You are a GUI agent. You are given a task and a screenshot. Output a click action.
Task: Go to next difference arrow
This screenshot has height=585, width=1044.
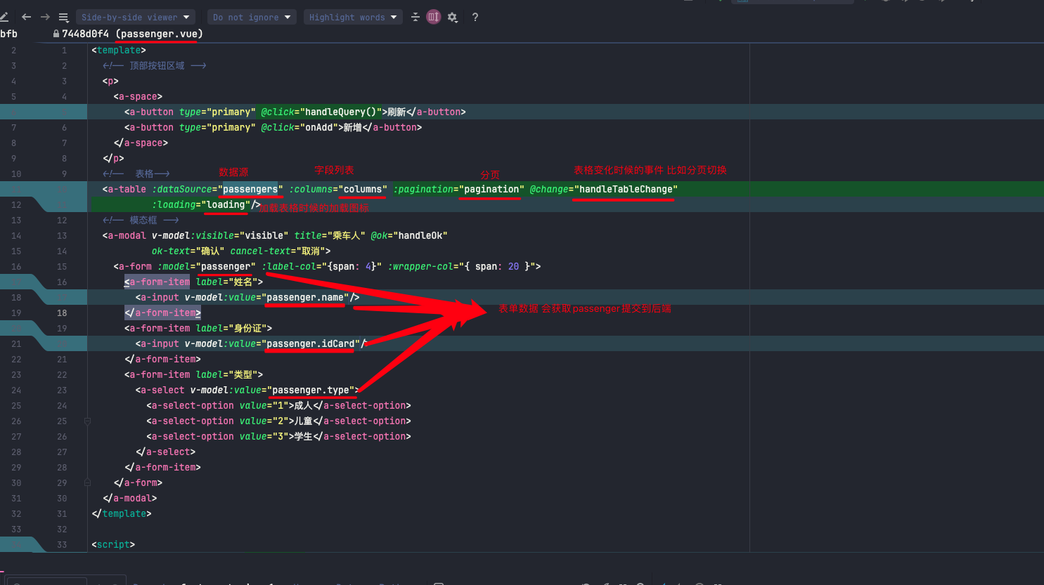coord(45,17)
